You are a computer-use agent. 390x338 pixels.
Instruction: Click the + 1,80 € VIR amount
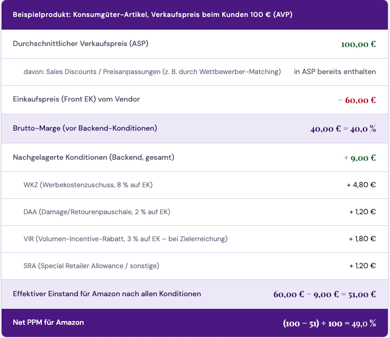pos(362,239)
